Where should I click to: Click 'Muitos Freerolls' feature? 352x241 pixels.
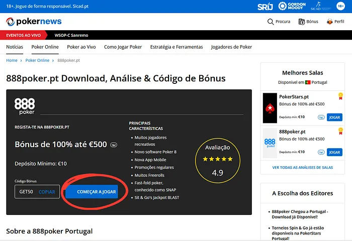tap(149, 175)
